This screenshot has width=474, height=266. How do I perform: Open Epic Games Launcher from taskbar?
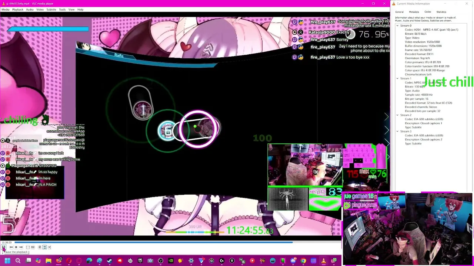(140, 261)
